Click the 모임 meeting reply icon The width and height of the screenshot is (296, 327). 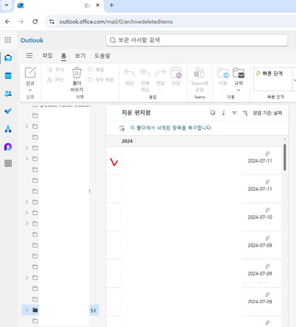point(176,72)
